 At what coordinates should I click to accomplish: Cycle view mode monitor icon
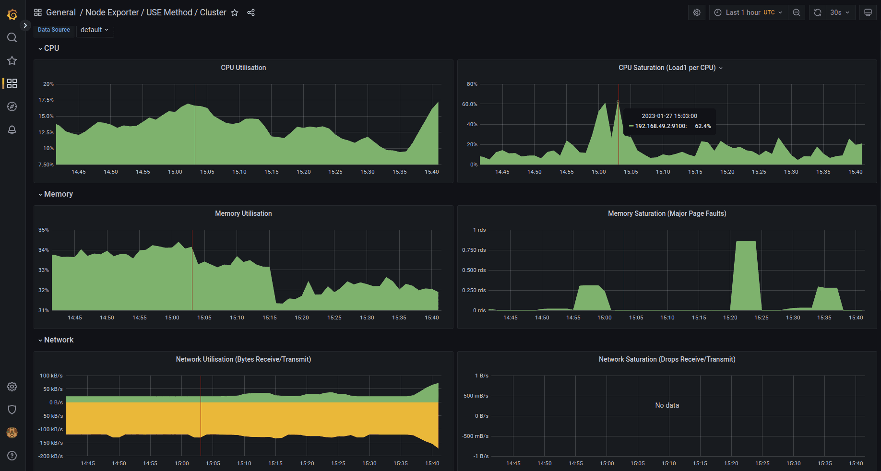[868, 12]
